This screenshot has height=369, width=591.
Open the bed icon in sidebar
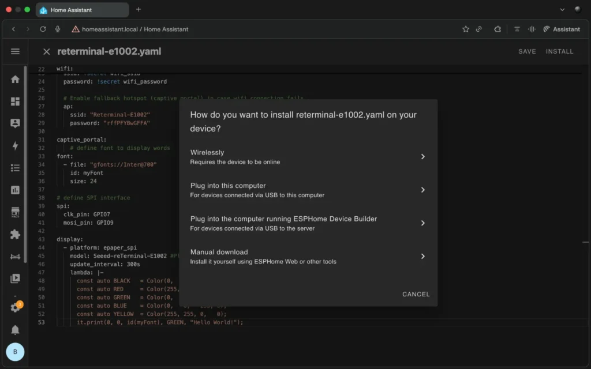point(15,257)
